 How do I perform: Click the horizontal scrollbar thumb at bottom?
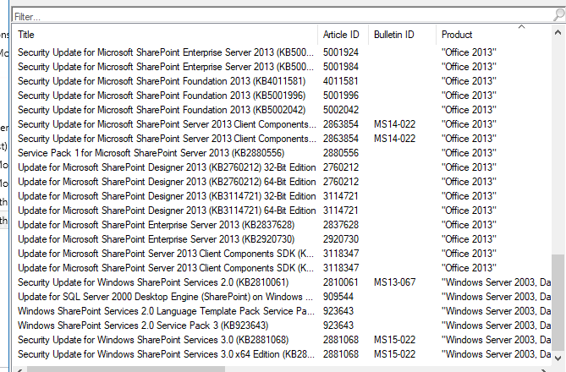point(126,369)
